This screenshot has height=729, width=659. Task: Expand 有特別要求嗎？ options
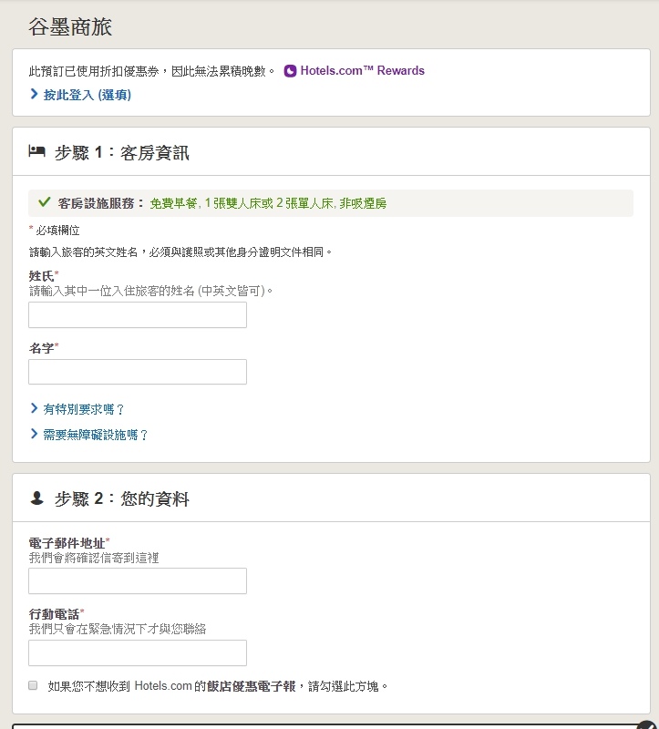[x=77, y=409]
